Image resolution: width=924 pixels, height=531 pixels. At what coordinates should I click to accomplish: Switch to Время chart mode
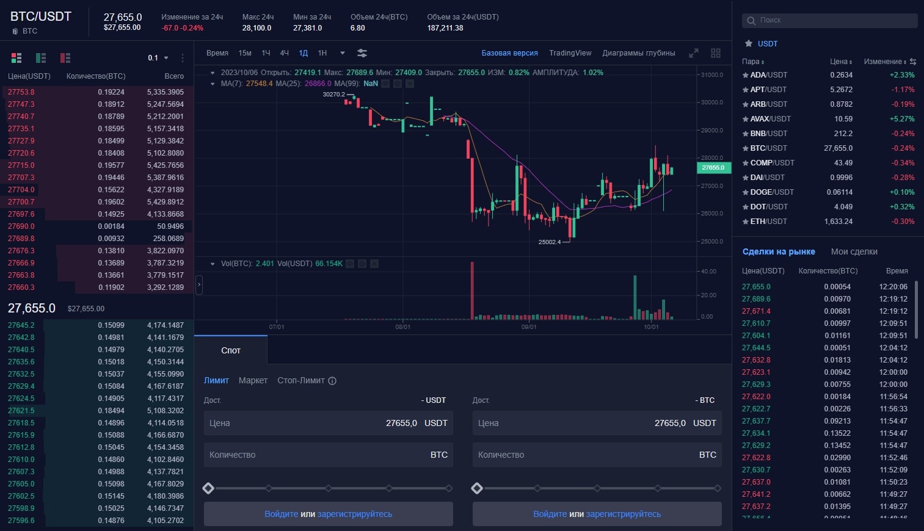click(x=217, y=53)
